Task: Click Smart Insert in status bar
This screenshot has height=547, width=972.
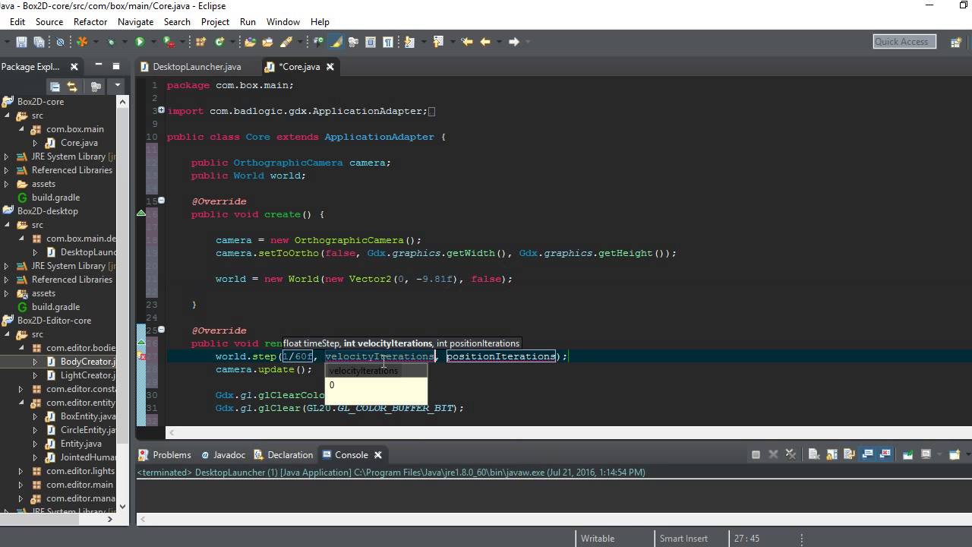Action: [x=683, y=538]
